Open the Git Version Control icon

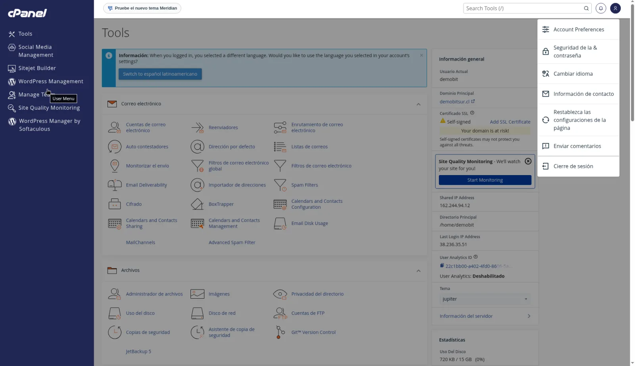[x=280, y=332]
